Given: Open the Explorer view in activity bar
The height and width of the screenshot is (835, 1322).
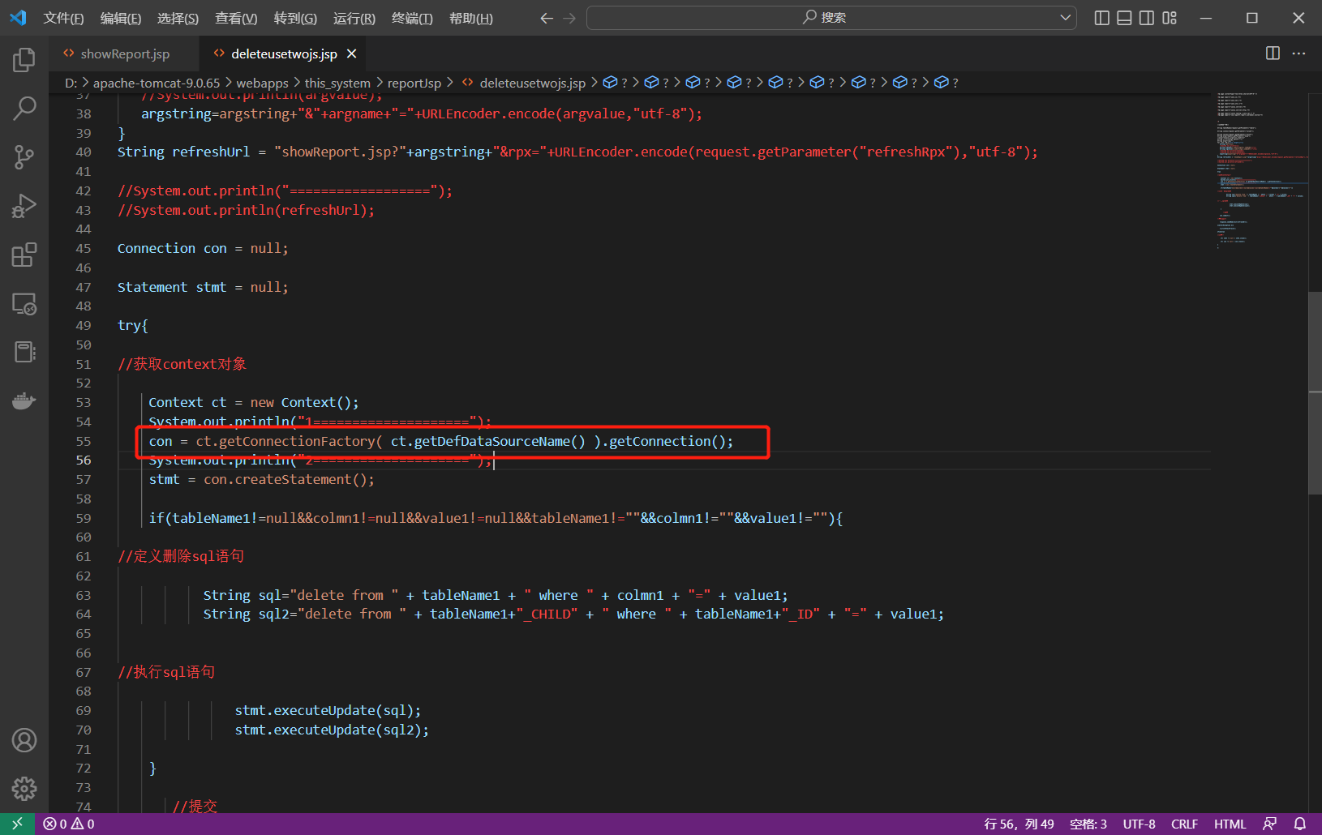Looking at the screenshot, I should point(24,60).
